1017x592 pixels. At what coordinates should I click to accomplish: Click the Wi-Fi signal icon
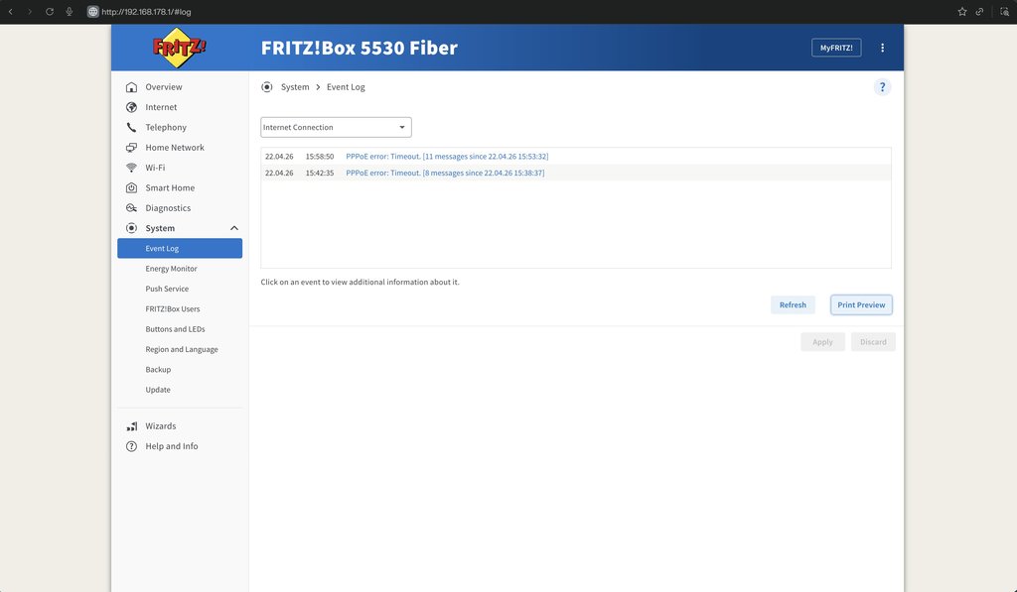point(132,168)
